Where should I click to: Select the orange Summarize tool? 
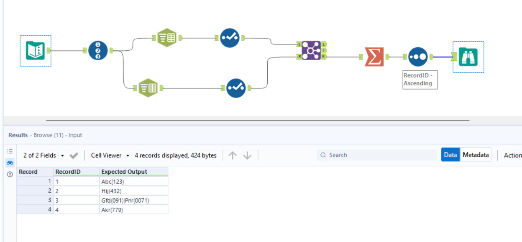pyautogui.click(x=374, y=57)
